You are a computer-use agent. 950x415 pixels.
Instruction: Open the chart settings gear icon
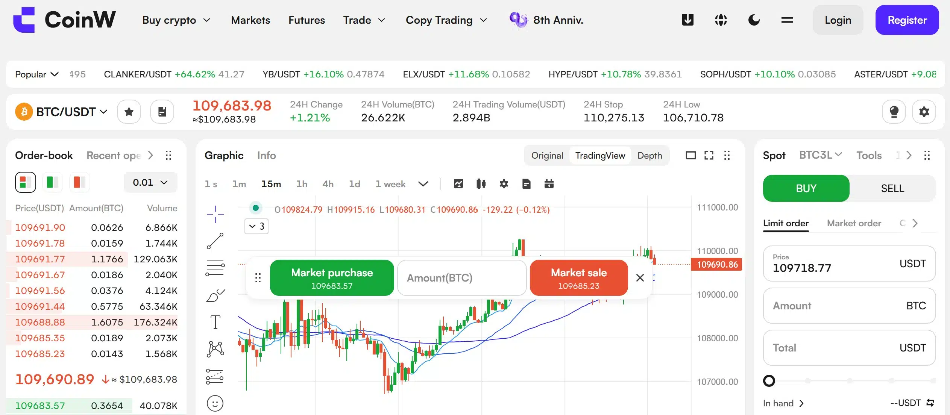tap(504, 184)
